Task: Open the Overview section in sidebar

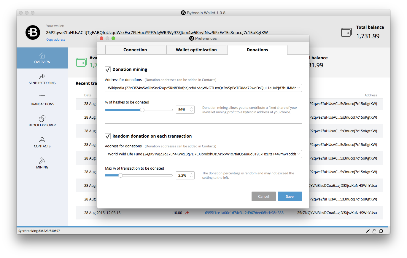Action: pyautogui.click(x=42, y=58)
